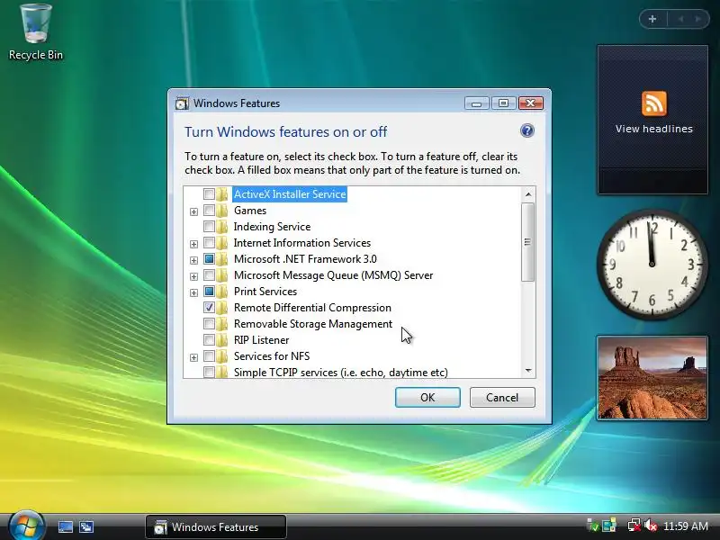Viewport: 720px width, 540px height.
Task: Click the 11:59 AM taskbar clock
Action: (686, 526)
